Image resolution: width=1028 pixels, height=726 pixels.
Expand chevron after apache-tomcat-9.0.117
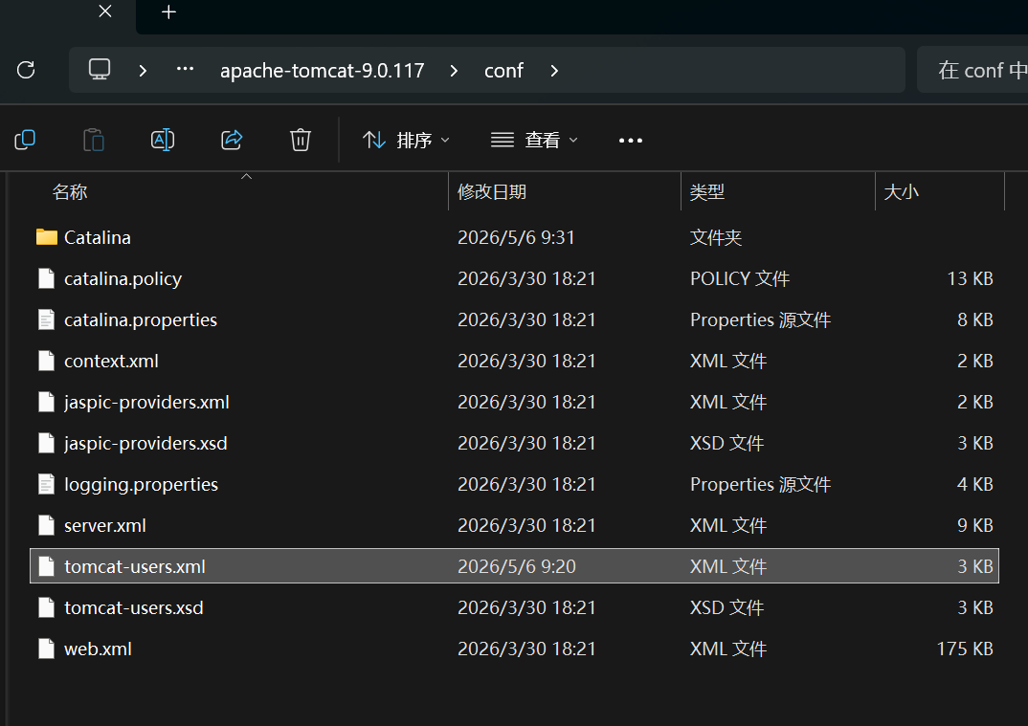click(454, 70)
